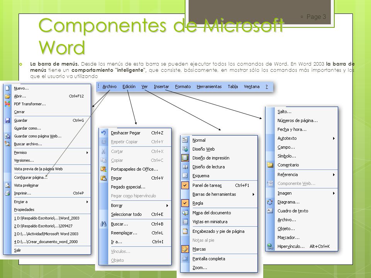
Task: Select Marcador in Insertar menu
Action: (x=288, y=237)
